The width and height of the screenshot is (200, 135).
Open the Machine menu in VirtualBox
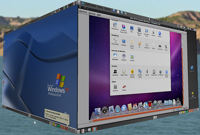[83, 11]
